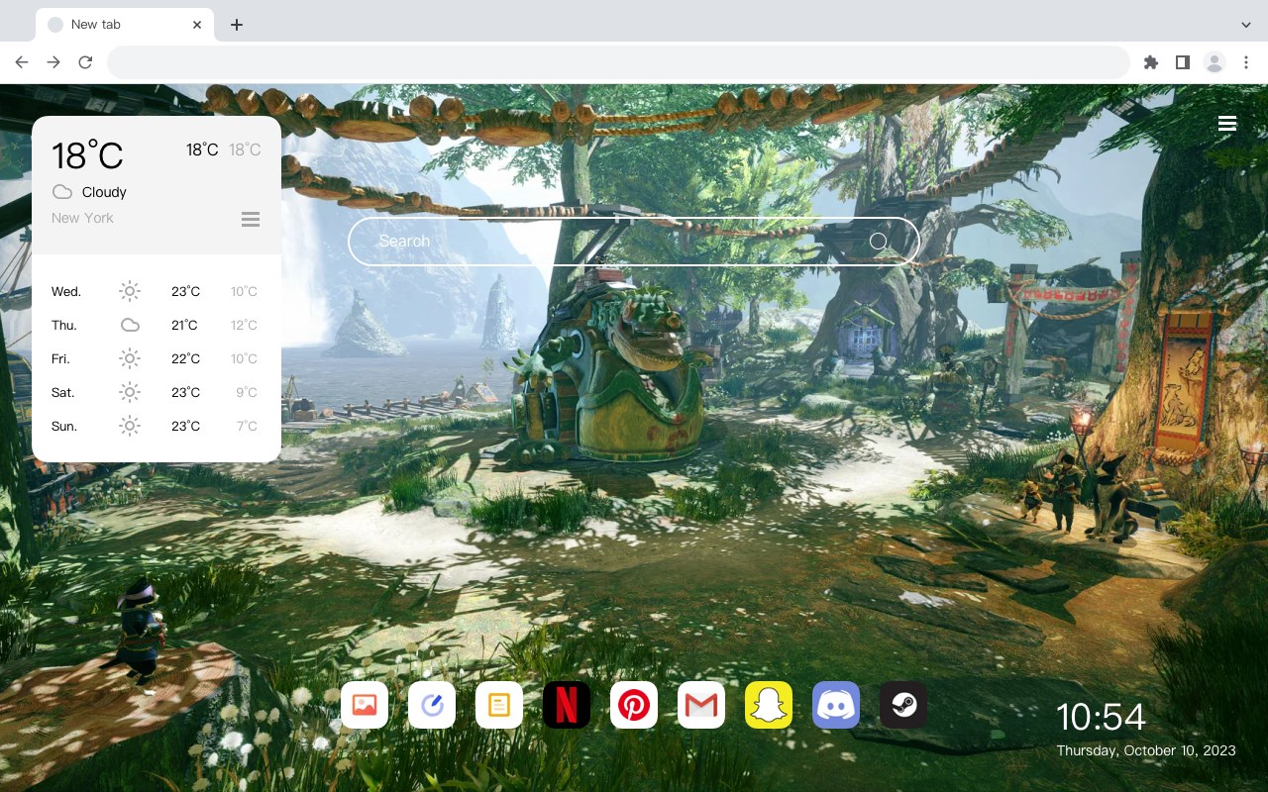The height and width of the screenshot is (792, 1268).
Task: Launch the Pinterest shortcut
Action: 634,705
